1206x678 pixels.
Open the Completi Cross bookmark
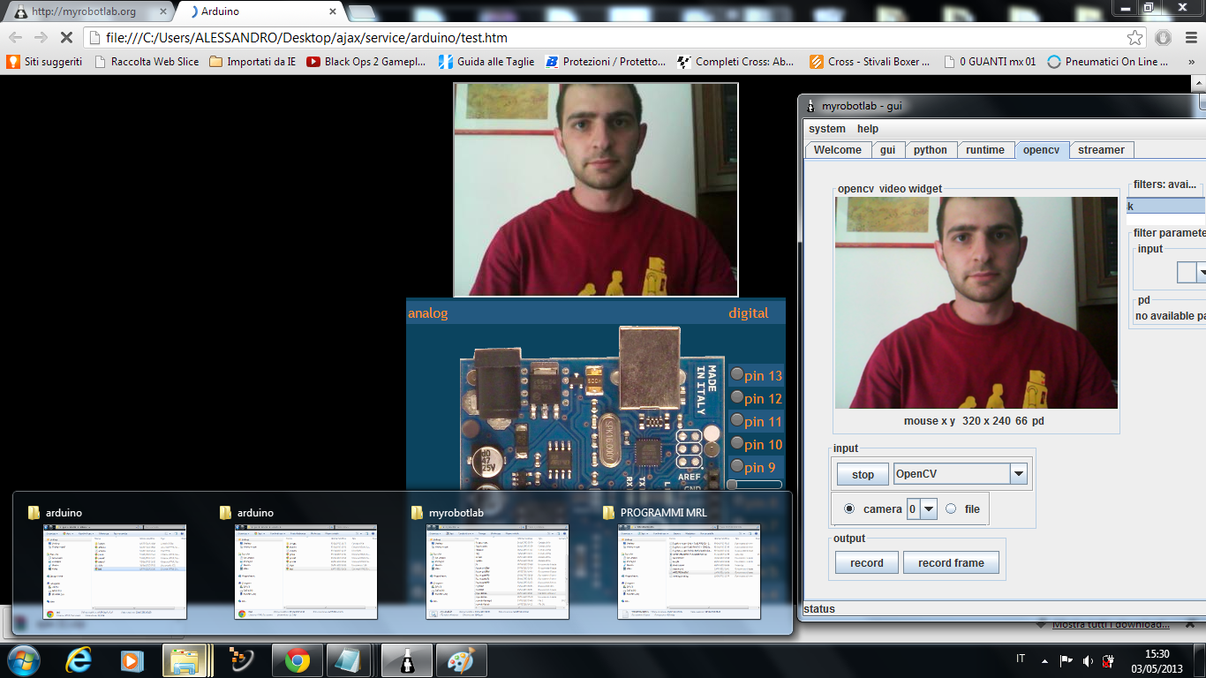(736, 62)
